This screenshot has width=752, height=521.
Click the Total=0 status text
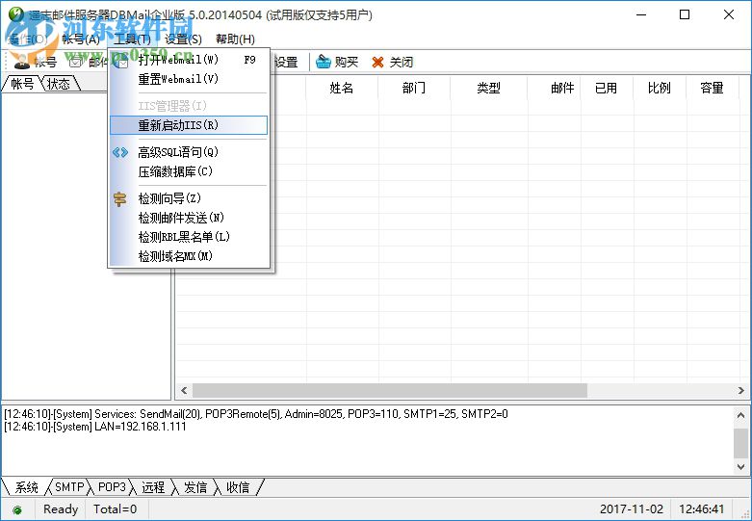pos(116,509)
